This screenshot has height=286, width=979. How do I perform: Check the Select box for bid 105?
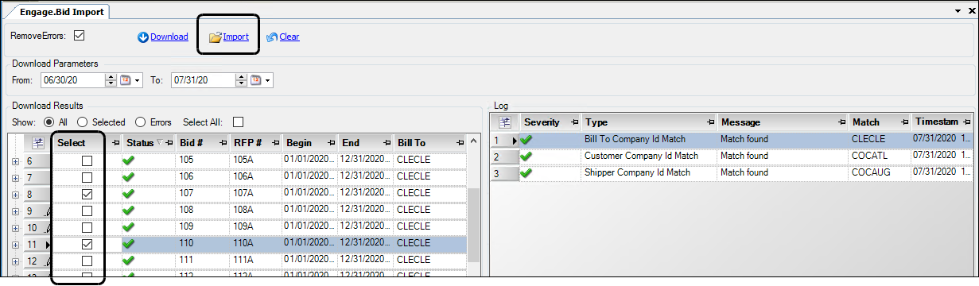[87, 161]
